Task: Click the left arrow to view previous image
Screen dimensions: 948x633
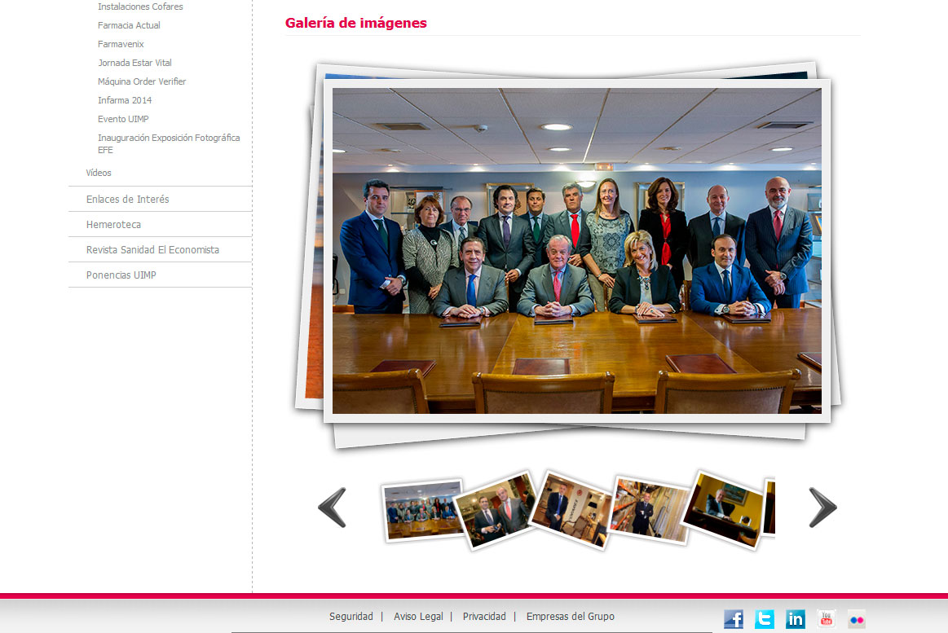Action: click(x=332, y=507)
